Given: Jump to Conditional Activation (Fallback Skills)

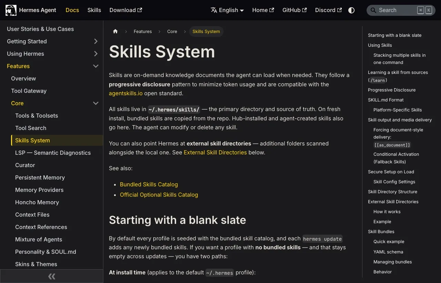Looking at the screenshot, I should coord(396,158).
